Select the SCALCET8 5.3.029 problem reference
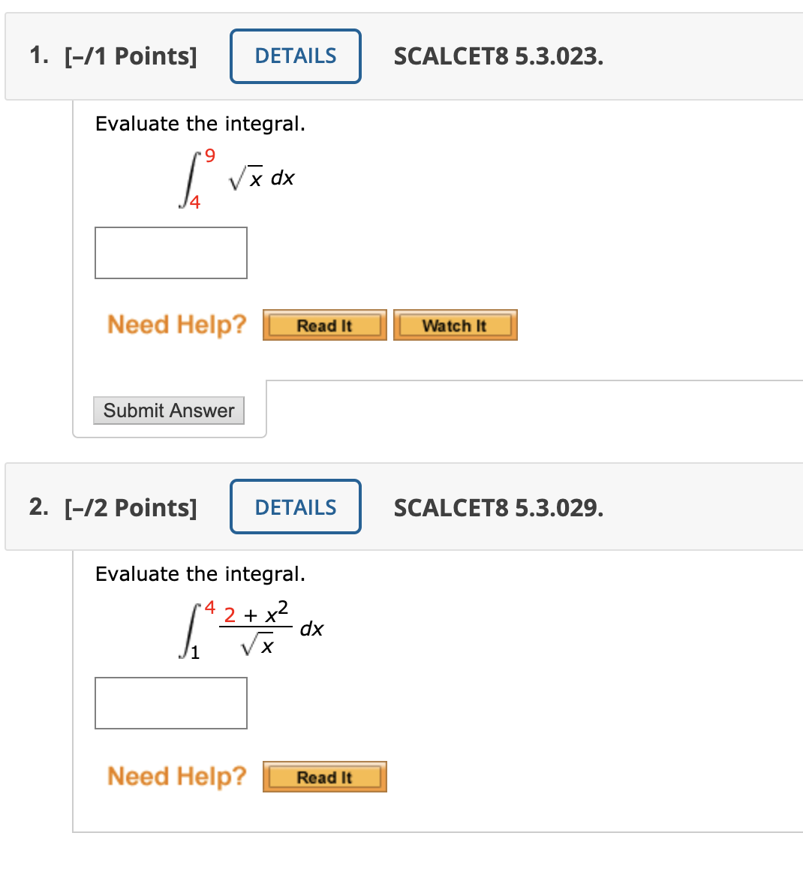The image size is (803, 869). (499, 507)
